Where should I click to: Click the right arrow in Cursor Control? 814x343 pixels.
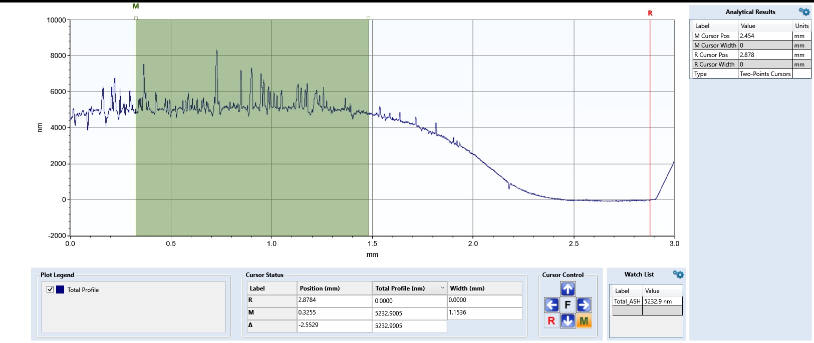point(584,305)
